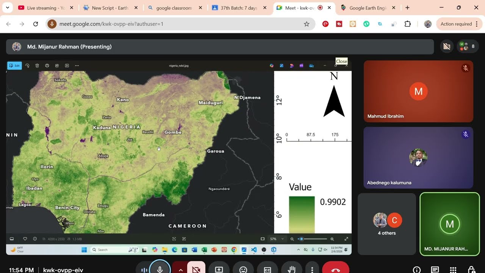
Task: Toggle the microphone in the Meet bar
Action: point(160,269)
